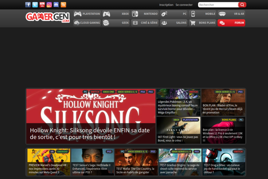Open the Salons menu section
Image resolution: width=268 pixels, height=179 pixels.
[x=174, y=23]
